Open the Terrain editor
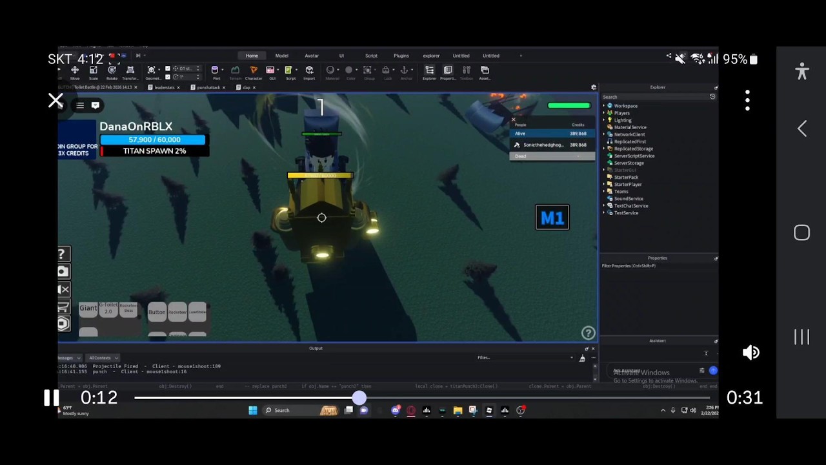This screenshot has height=465, width=826. point(236,72)
